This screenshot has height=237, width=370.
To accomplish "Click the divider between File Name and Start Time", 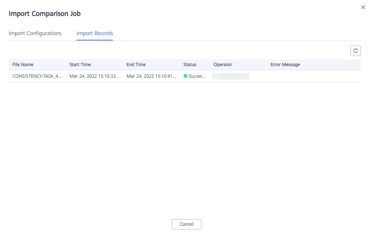I will [65, 65].
